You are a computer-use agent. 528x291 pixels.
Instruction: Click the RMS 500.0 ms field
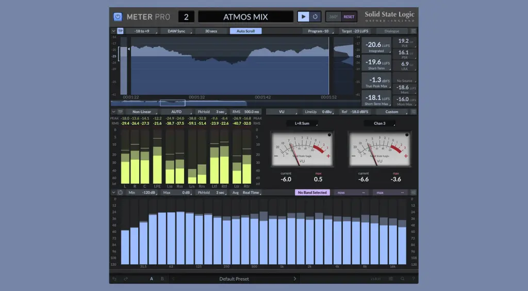click(x=246, y=112)
